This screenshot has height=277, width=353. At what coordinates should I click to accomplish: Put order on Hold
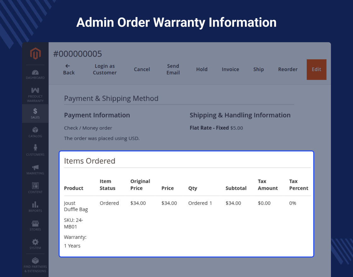202,69
